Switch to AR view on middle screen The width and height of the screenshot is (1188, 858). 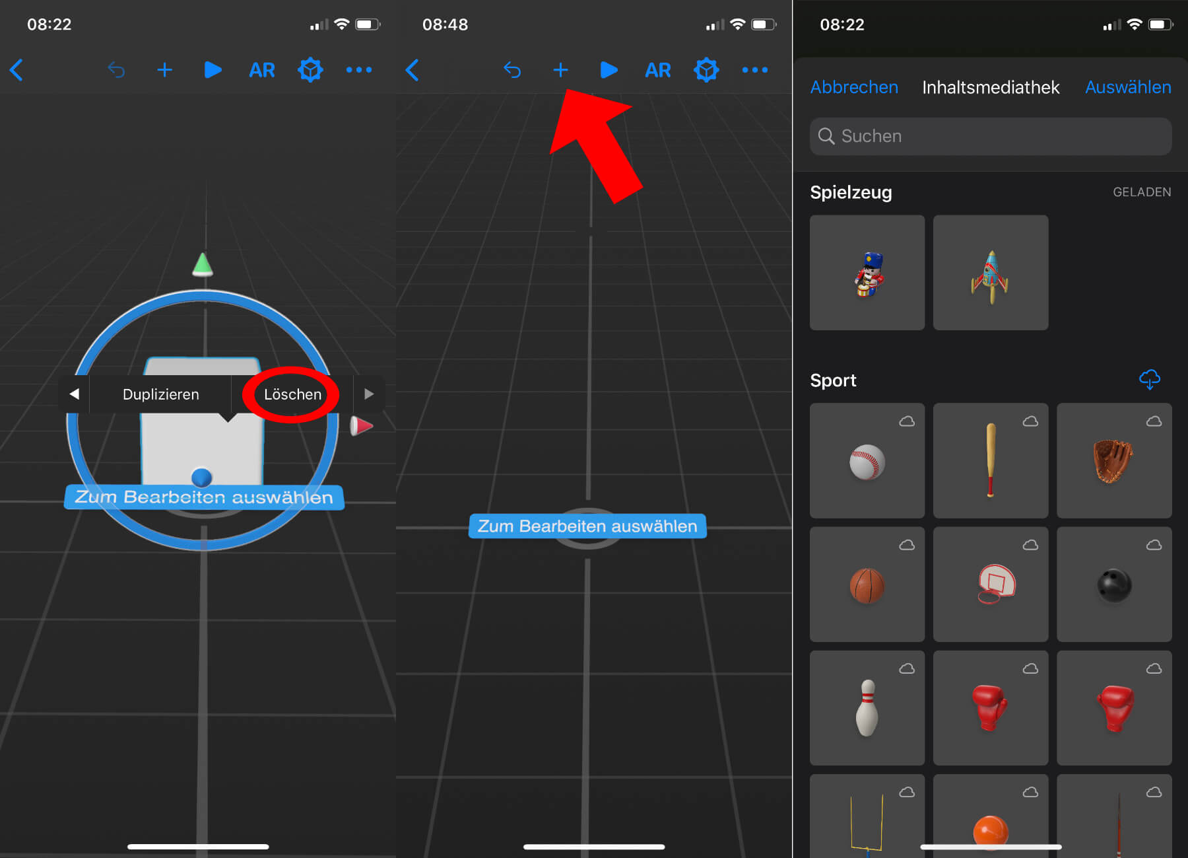tap(657, 69)
